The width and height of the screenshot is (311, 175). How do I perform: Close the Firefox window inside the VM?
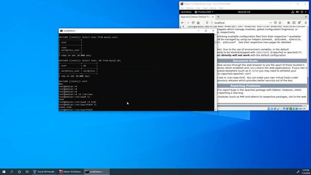coord(306,17)
